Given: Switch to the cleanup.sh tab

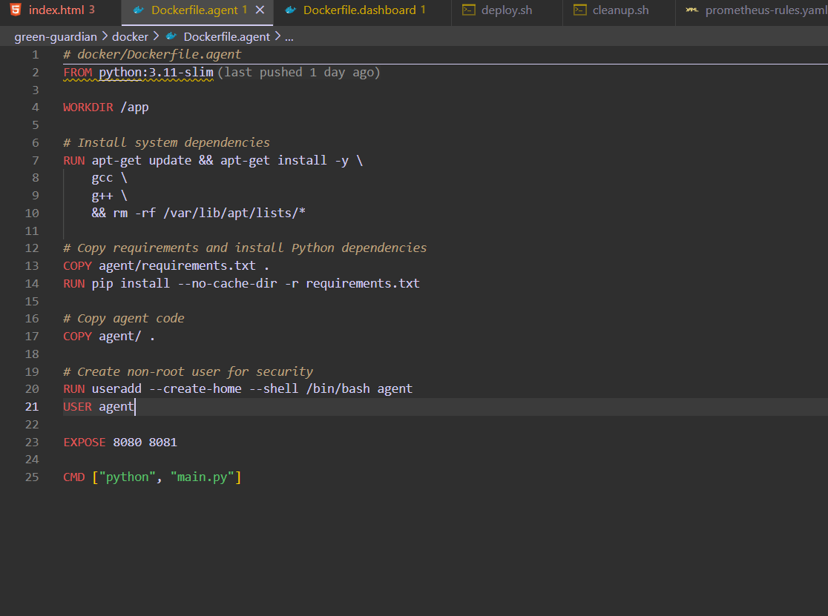Looking at the screenshot, I should pos(619,10).
